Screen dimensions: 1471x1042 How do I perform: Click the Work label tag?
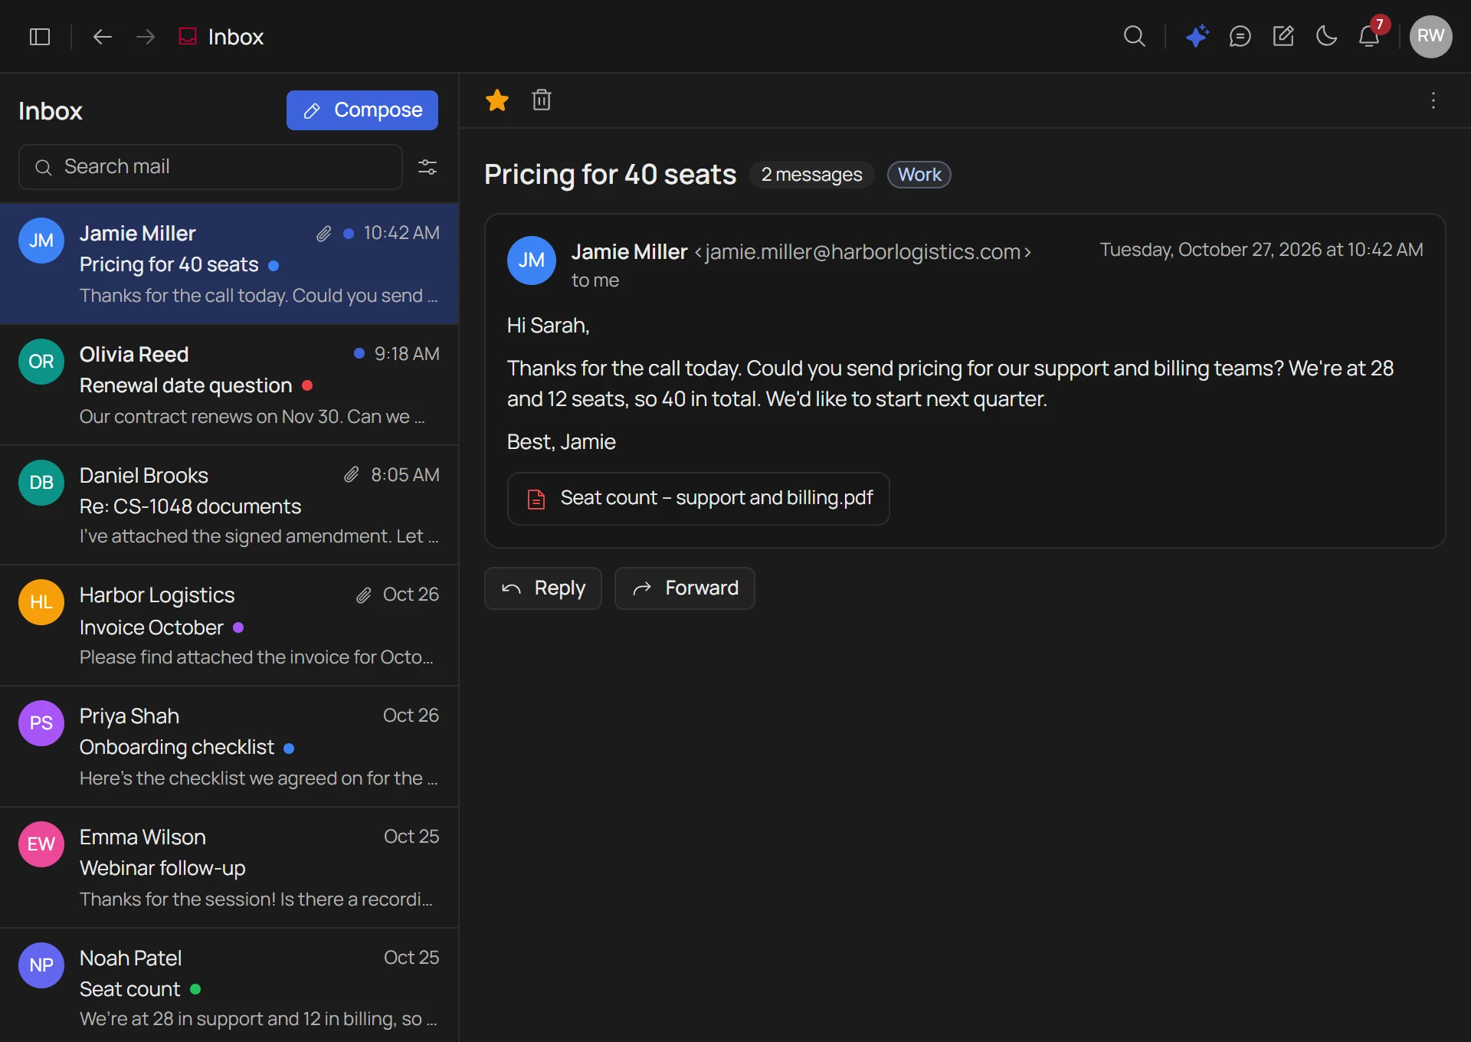(919, 175)
